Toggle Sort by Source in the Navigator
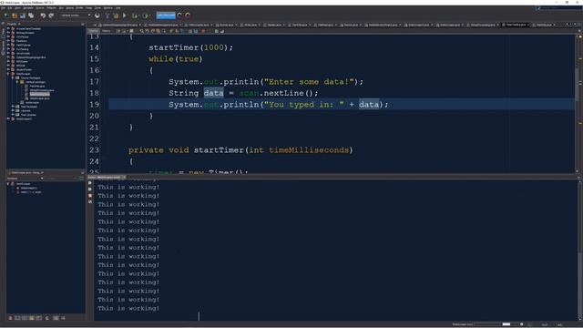 coord(63,318)
